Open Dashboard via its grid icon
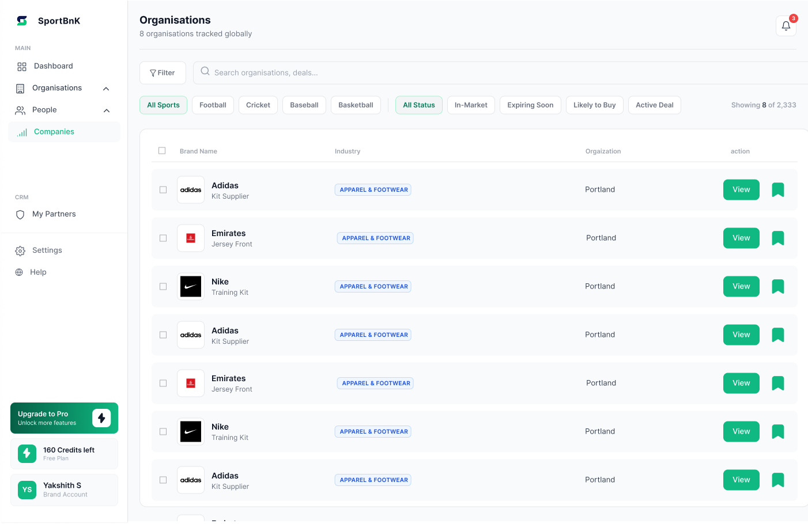The width and height of the screenshot is (808, 524). 22,67
